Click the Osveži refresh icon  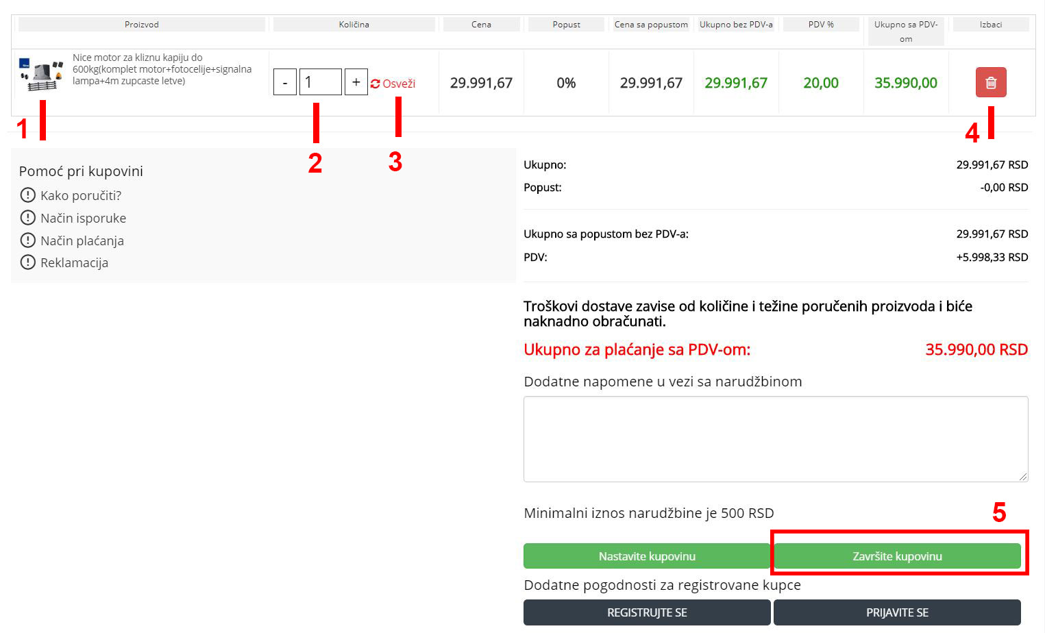pos(376,84)
